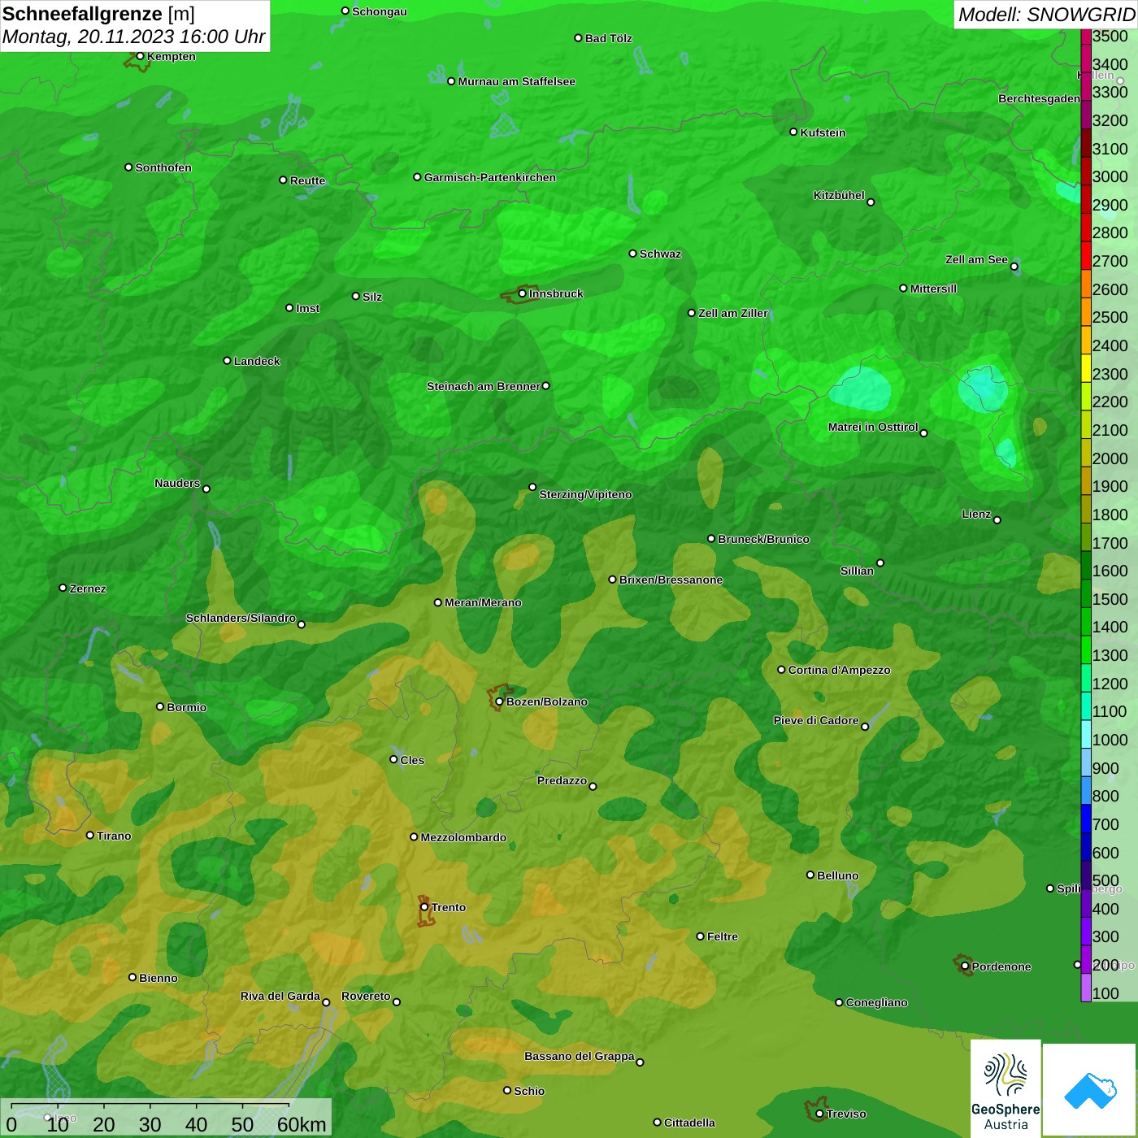Click the 3500 m legend color
1138x1138 pixels.
point(1085,36)
